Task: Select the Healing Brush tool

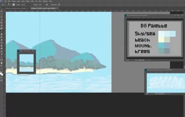Action: 2,29
